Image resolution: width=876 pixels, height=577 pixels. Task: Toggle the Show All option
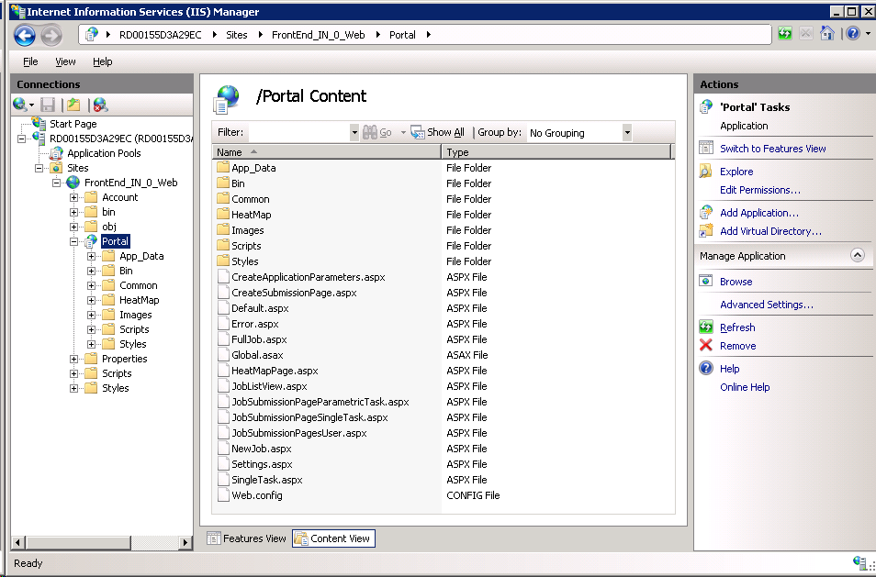coord(437,132)
